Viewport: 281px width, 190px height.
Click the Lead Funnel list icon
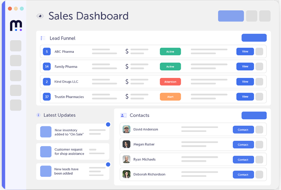(x=43, y=38)
